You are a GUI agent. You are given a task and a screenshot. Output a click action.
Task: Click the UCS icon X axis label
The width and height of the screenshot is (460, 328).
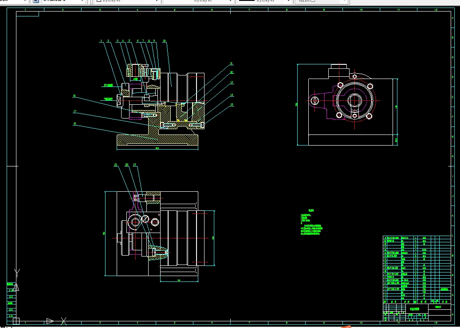pos(63,321)
